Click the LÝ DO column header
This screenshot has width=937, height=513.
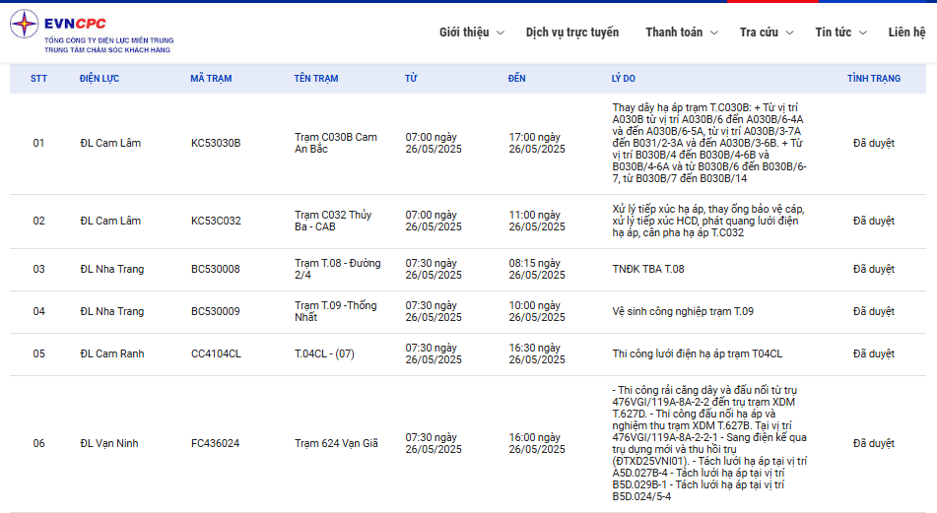pyautogui.click(x=624, y=78)
